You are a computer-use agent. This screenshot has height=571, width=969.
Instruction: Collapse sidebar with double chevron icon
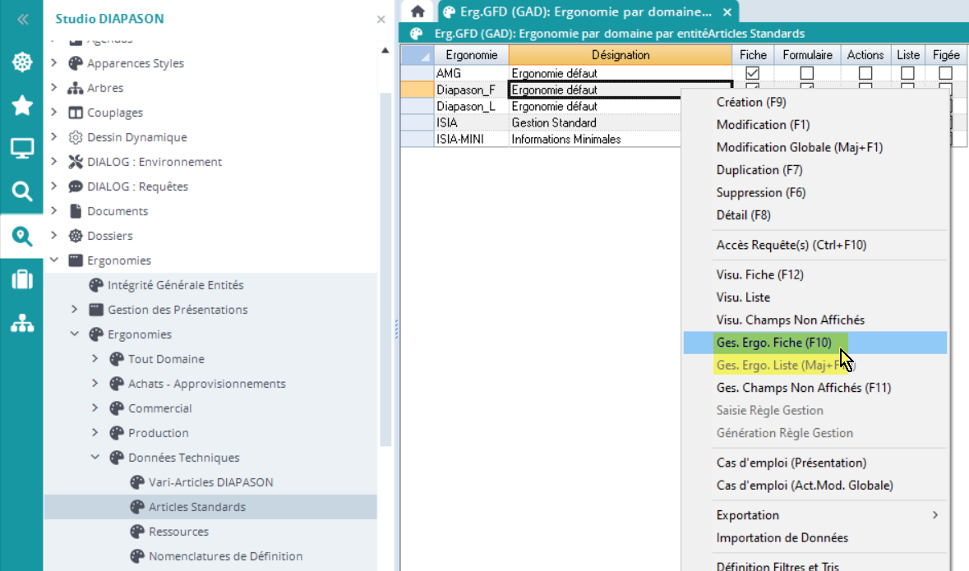tap(22, 19)
